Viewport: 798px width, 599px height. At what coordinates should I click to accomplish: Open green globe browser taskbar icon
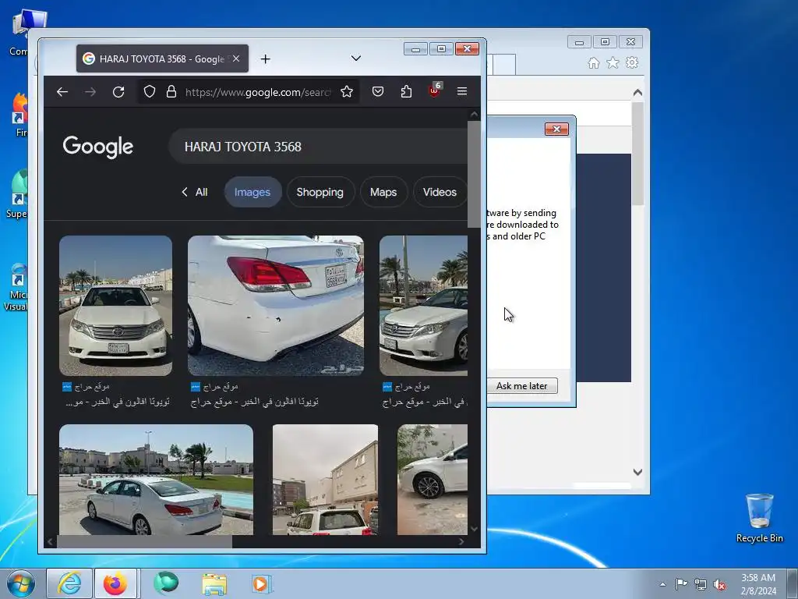coord(167,583)
